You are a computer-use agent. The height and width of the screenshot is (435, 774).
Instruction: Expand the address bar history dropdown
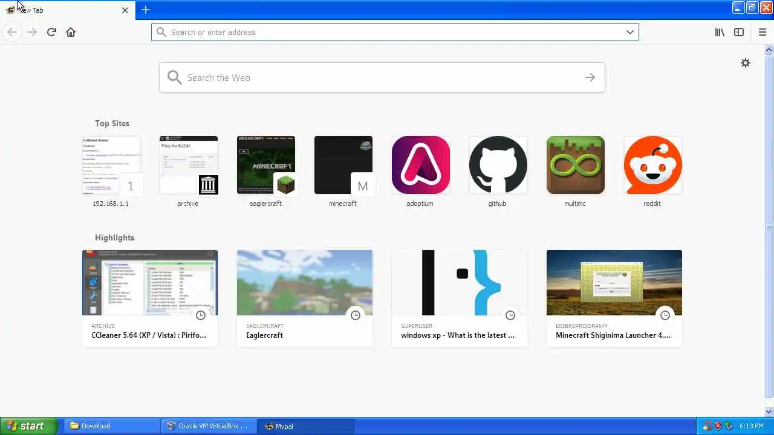630,32
